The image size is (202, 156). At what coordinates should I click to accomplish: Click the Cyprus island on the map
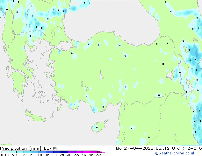tap(99, 126)
